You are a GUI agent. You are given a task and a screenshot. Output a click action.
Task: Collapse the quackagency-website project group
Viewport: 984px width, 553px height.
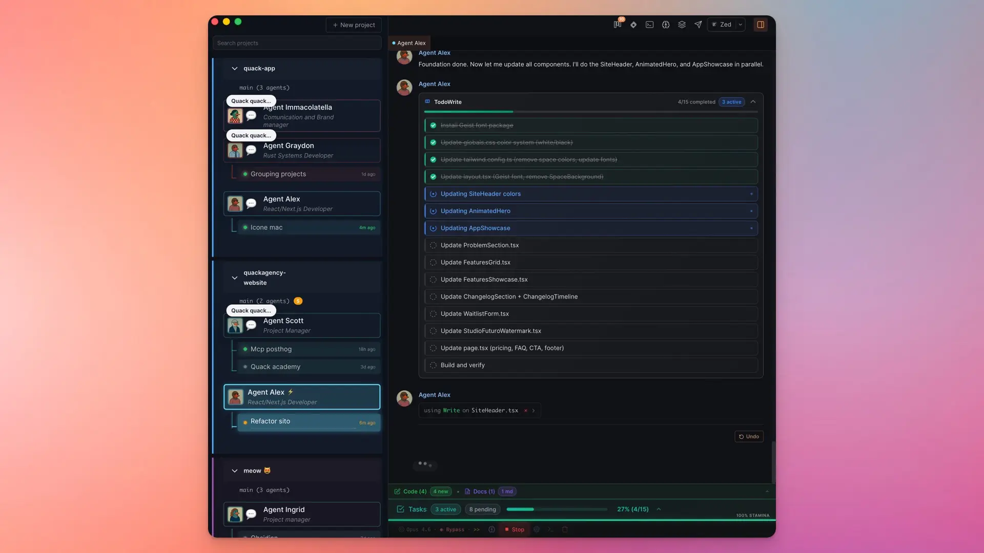(234, 278)
